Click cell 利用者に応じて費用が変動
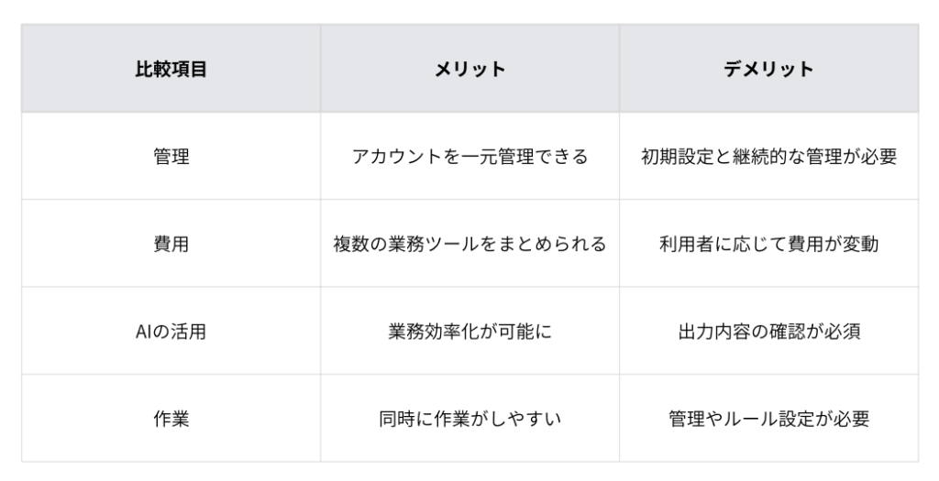Screen dimensions: 939x481 tap(769, 244)
